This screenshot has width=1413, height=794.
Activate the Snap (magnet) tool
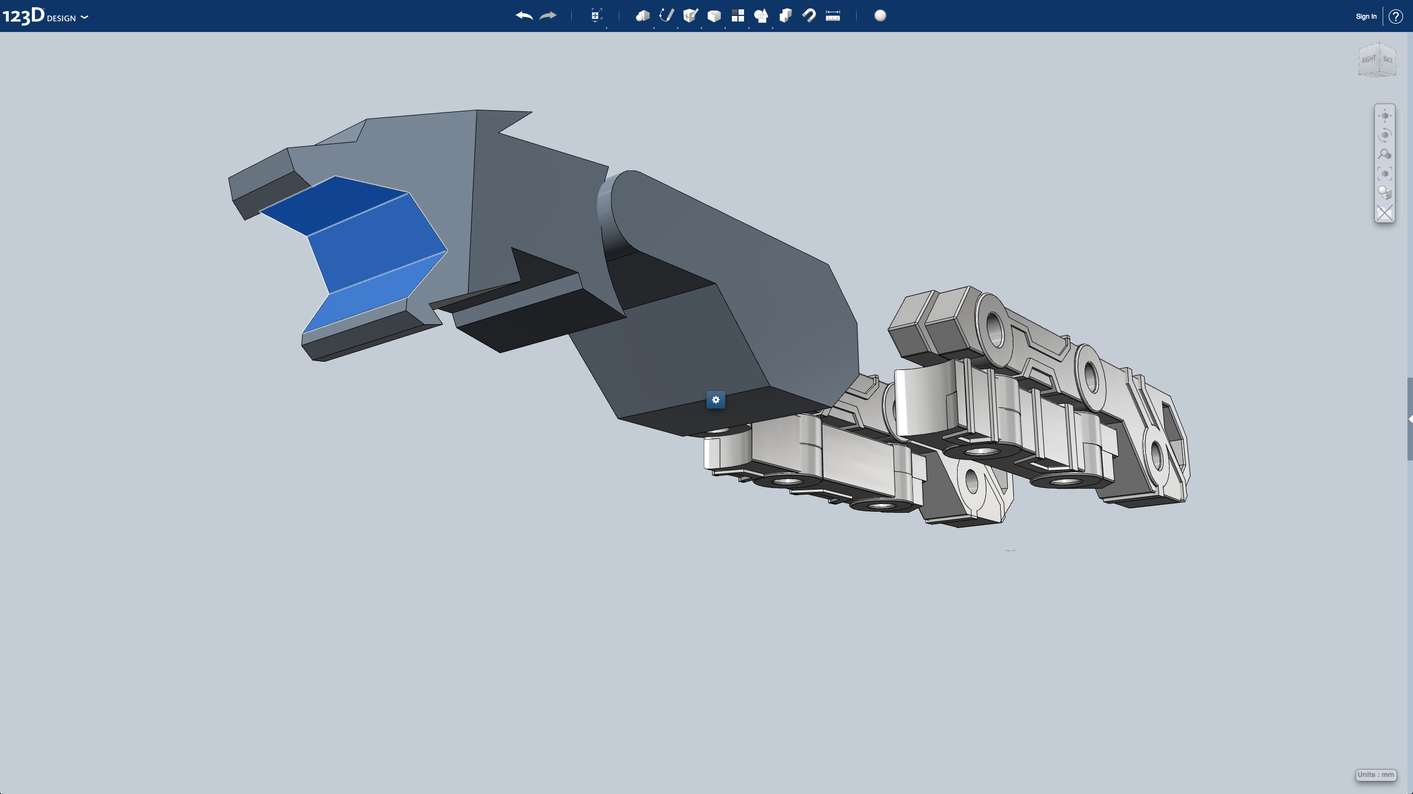pos(809,15)
